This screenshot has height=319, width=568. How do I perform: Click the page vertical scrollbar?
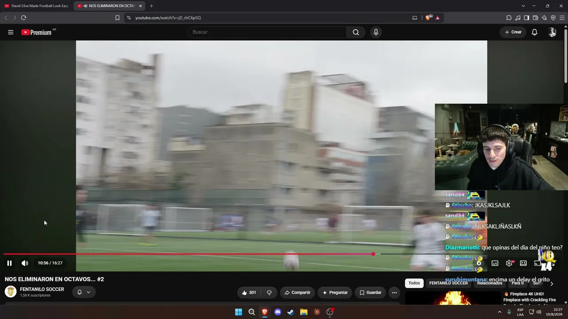click(x=565, y=55)
